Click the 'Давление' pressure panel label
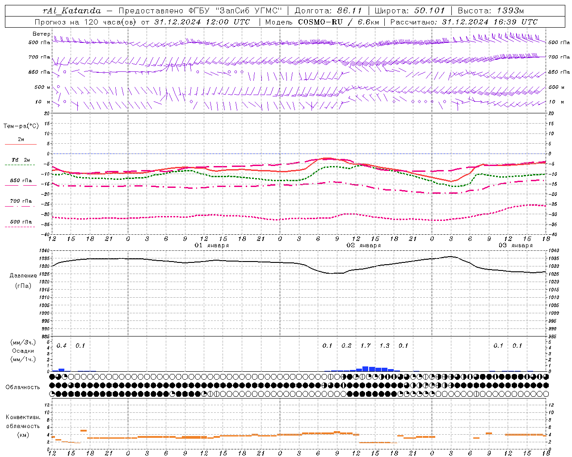Viewport: 572px width, 457px height. click(23, 276)
